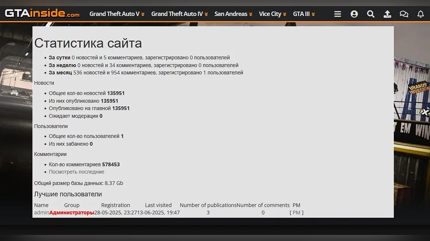This screenshot has height=241, width=430.
Task: Click the upload mod icon
Action: (x=387, y=14)
